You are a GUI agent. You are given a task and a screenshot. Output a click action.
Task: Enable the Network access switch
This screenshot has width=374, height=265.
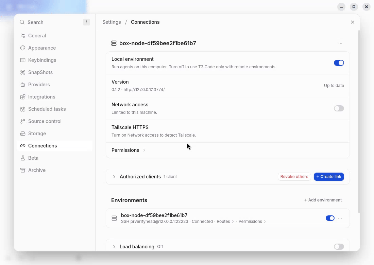tap(339, 108)
